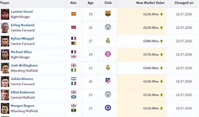Open Julián Alvarez player profile link
Image resolution: width=199 pixels, height=117 pixels.
tap(22, 79)
